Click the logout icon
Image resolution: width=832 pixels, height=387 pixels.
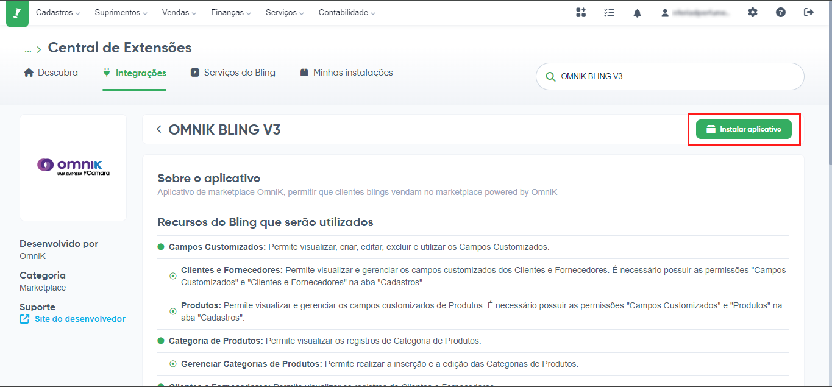(x=809, y=12)
